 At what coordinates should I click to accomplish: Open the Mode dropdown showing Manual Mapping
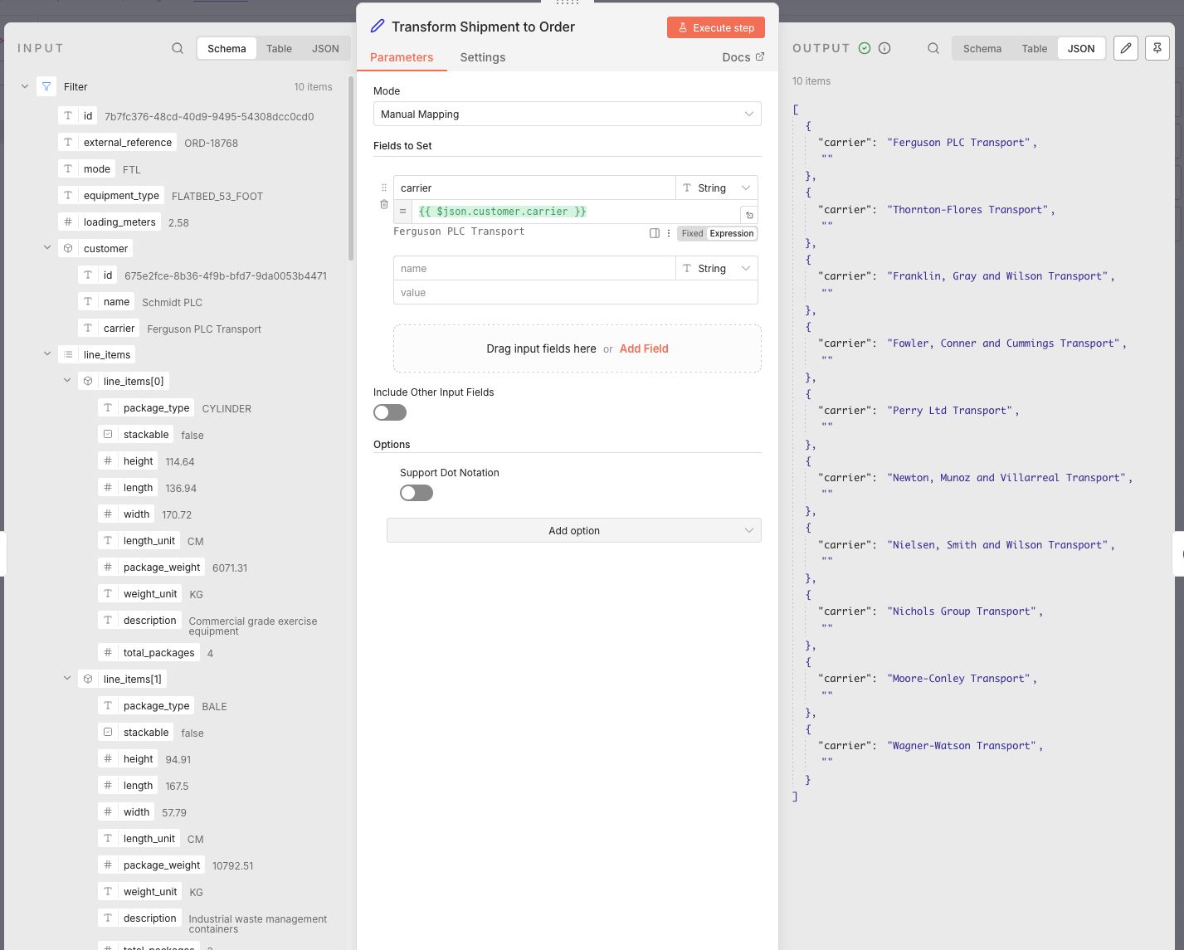point(567,114)
